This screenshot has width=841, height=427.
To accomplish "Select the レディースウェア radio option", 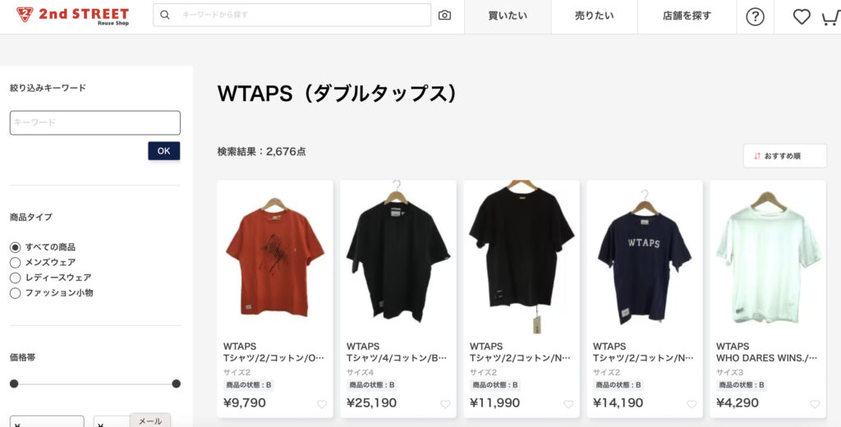I will point(15,278).
